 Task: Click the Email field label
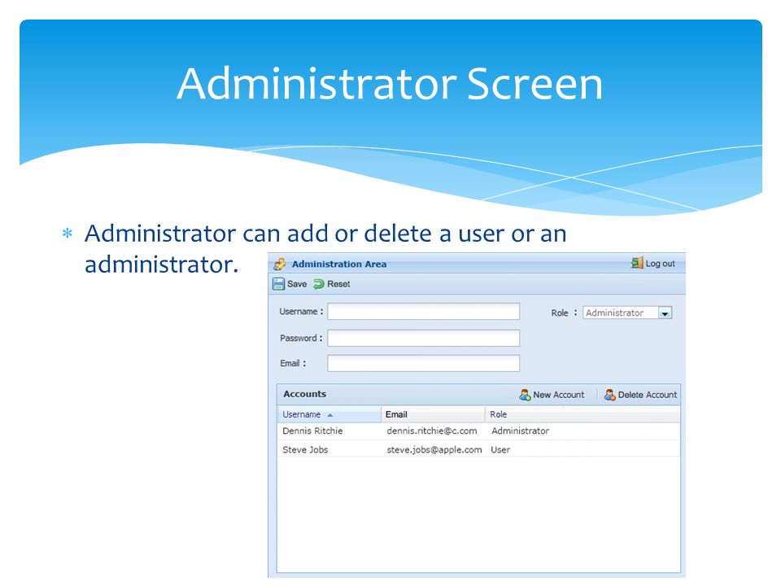[293, 364]
